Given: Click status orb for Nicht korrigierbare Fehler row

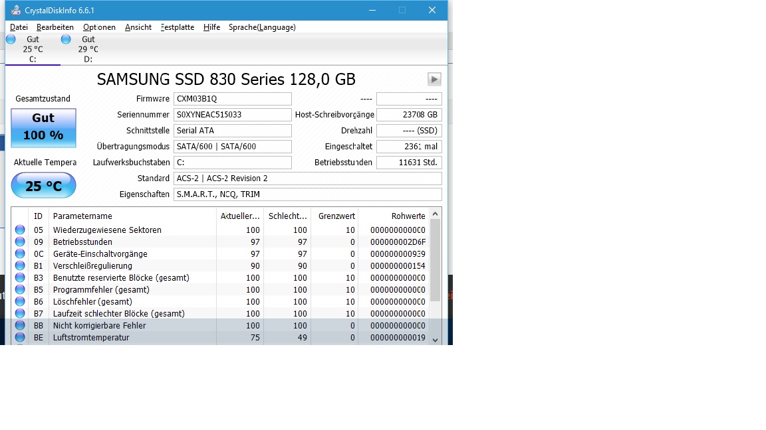Looking at the screenshot, I should coord(20,325).
